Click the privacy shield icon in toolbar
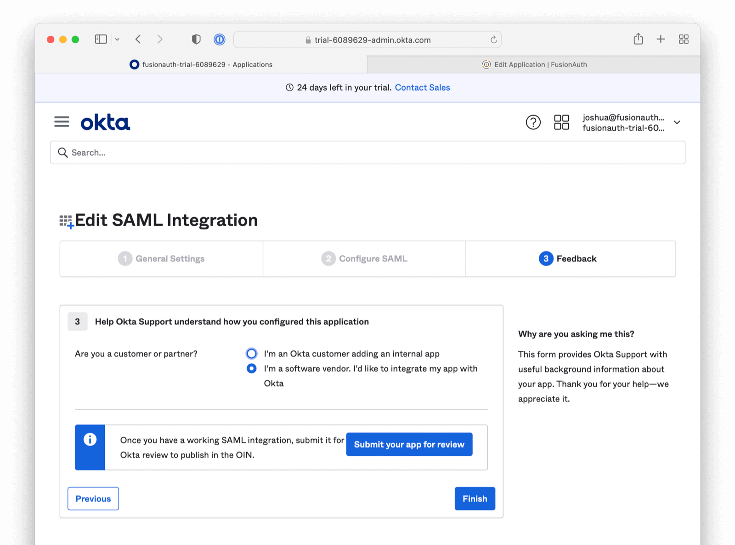The height and width of the screenshot is (545, 735). [x=196, y=40]
